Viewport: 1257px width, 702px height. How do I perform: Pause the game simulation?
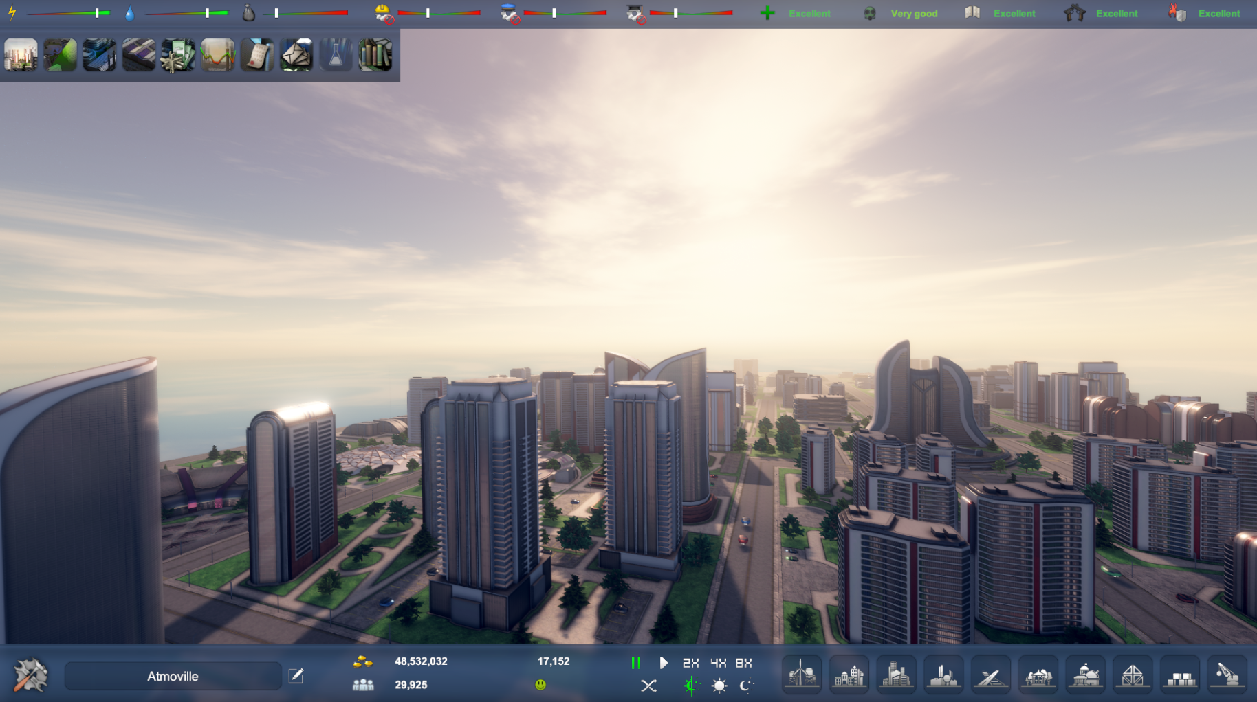636,663
